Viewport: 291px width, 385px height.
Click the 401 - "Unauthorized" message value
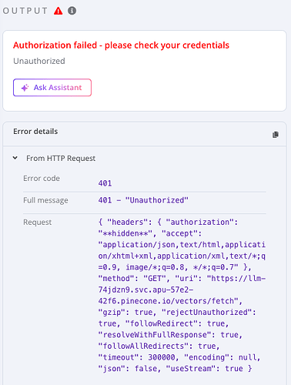[x=143, y=200]
